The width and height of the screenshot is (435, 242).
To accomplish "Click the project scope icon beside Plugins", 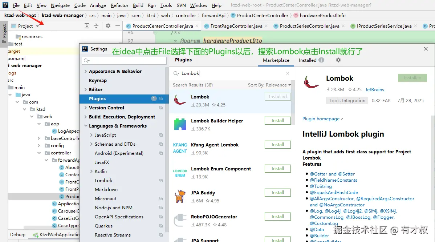I will click(x=161, y=98).
